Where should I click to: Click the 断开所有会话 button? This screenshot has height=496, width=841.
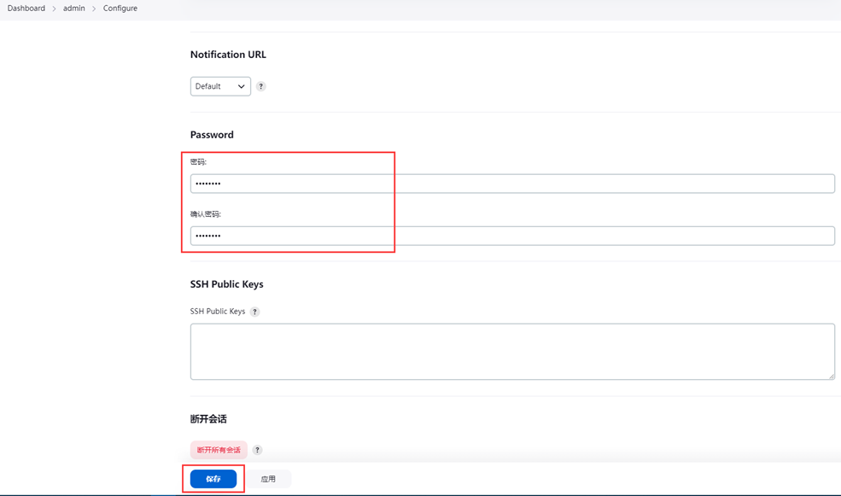pos(219,450)
